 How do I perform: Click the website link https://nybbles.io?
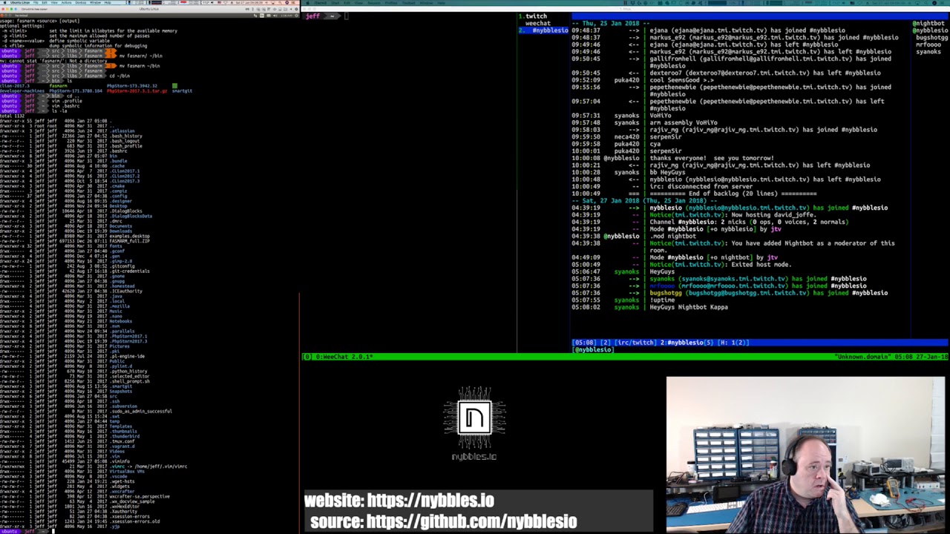[430, 501]
